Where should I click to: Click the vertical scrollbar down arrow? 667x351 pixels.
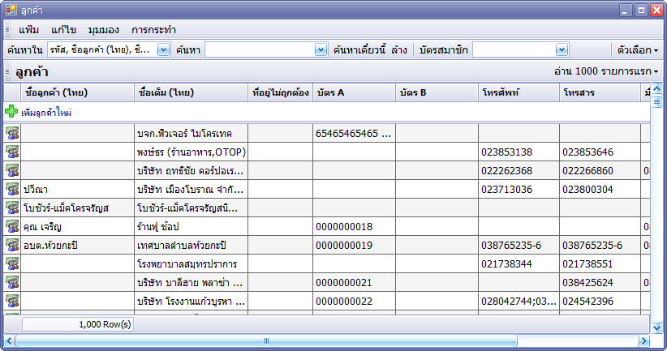(657, 327)
